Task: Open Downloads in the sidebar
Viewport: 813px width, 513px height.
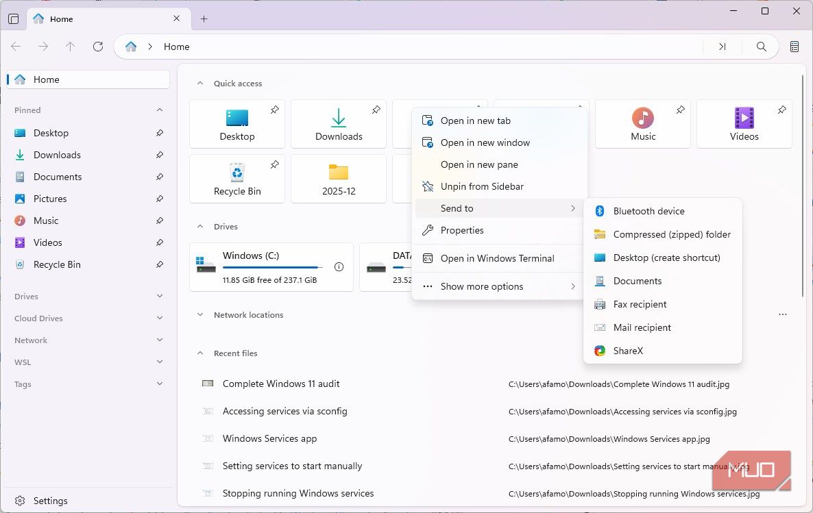Action: pos(88,155)
